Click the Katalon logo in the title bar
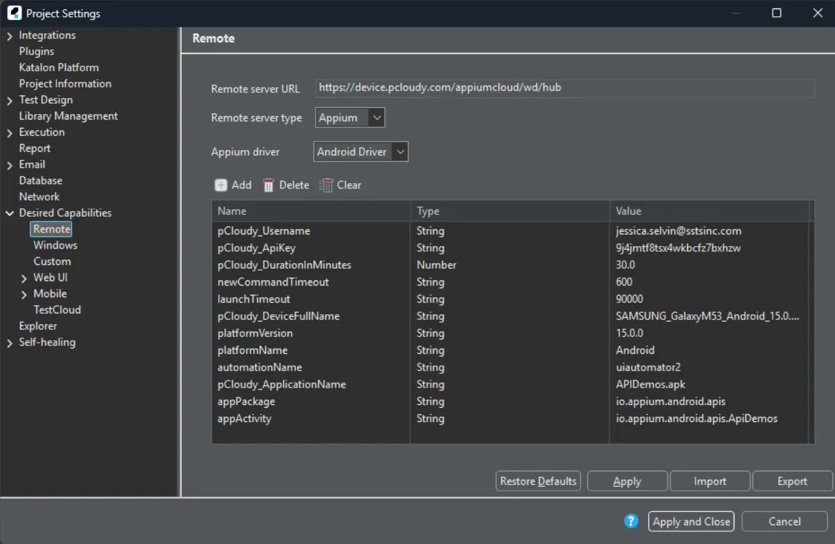 pos(14,13)
